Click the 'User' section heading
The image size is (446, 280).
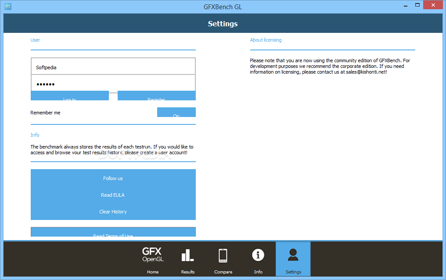pyautogui.click(x=35, y=40)
